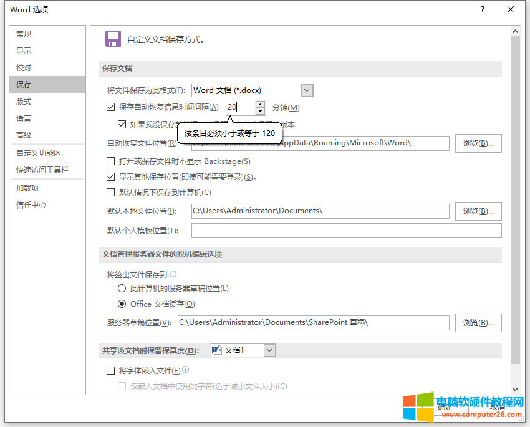
Task: Toggle 将字体嵌入文件 checkbox
Action: [x=111, y=370]
